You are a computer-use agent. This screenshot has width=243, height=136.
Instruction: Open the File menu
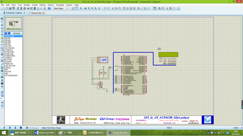(3, 5)
